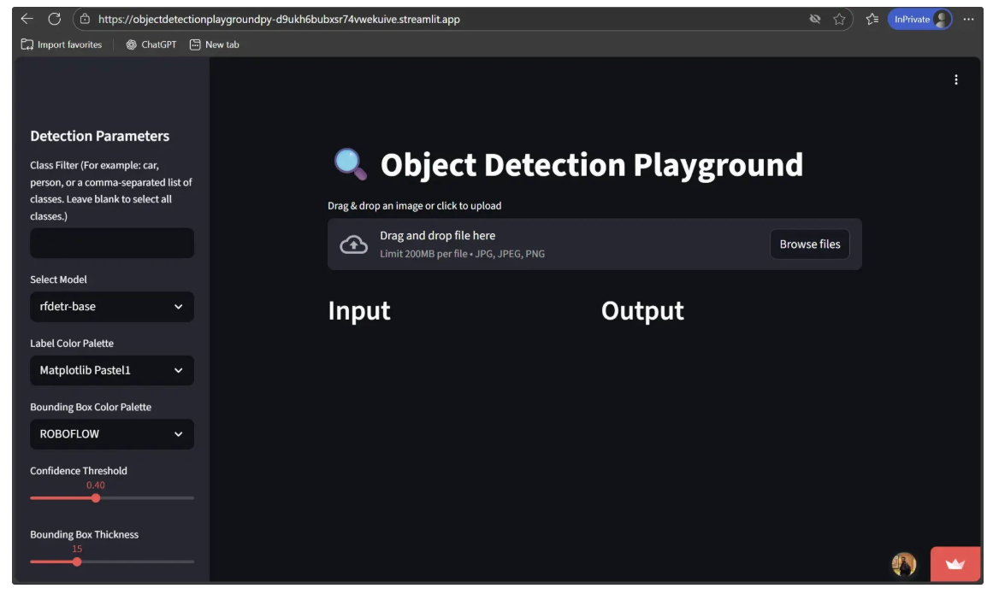Open the New tab bookmark
999x600 pixels.
tap(215, 44)
